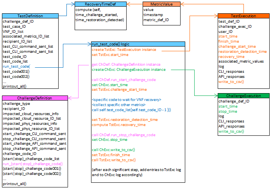This screenshot has height=189, width=272.
Task: Select 'stop_challenge_API_command_sent' attribute
Action: pyautogui.click(x=34, y=149)
